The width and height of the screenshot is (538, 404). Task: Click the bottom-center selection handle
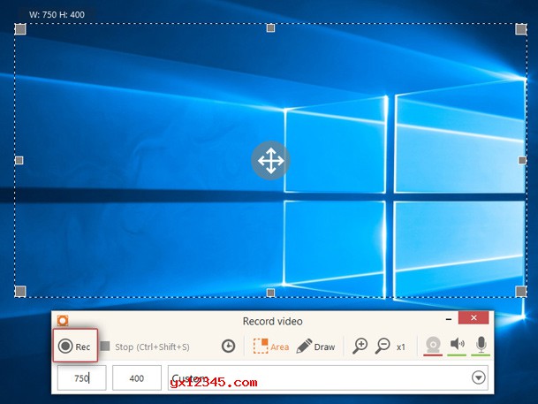pos(270,293)
